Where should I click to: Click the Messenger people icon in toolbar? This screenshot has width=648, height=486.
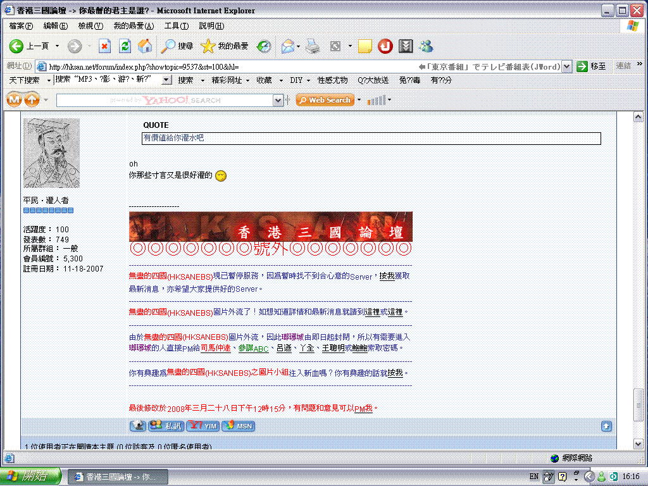(426, 46)
